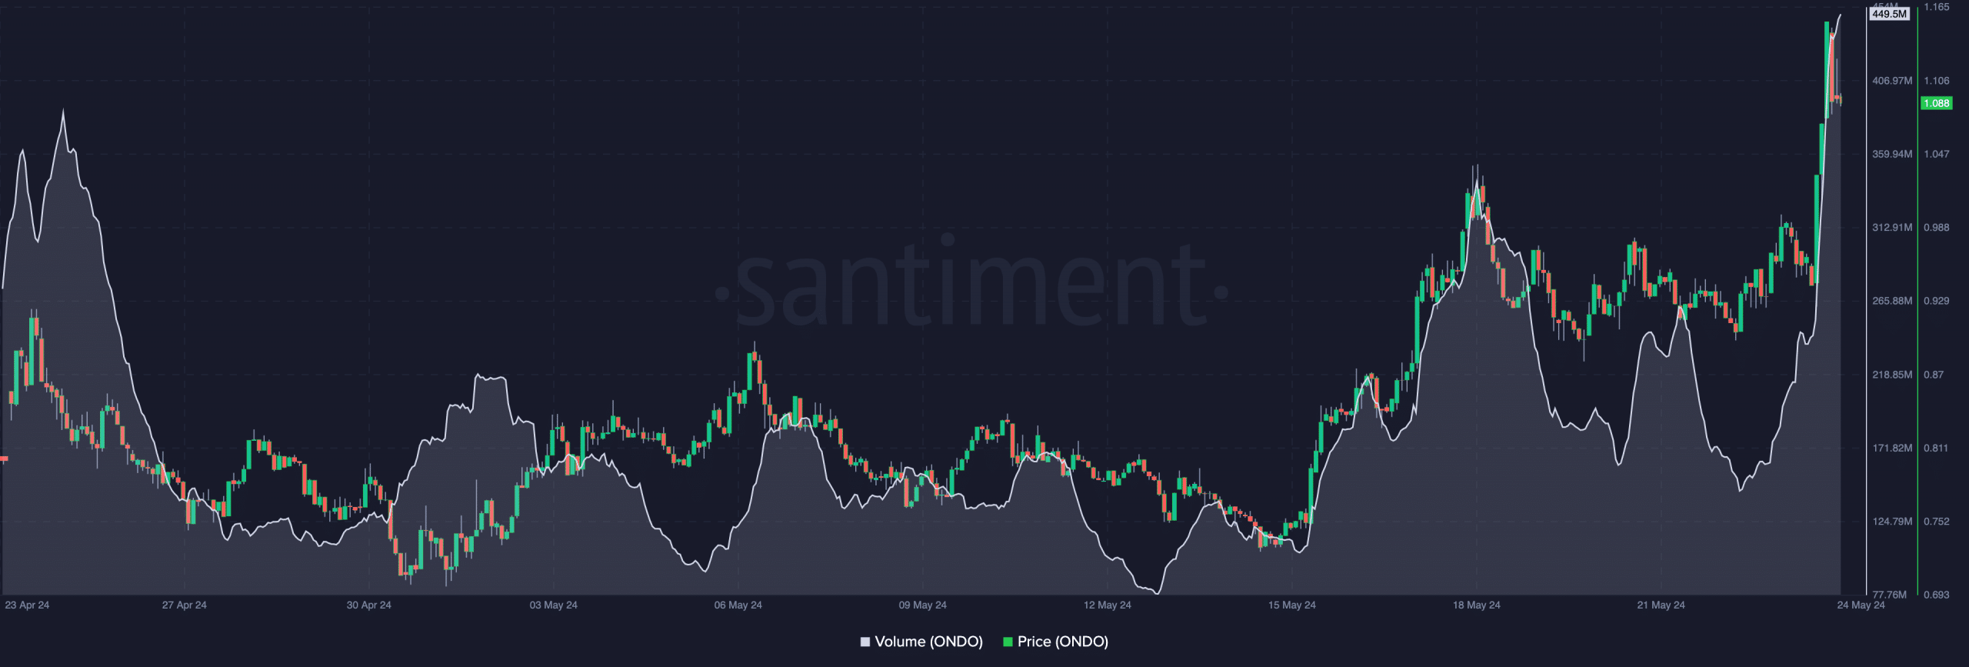Click the 1.165 price axis label
1969x667 pixels.
click(x=1937, y=7)
